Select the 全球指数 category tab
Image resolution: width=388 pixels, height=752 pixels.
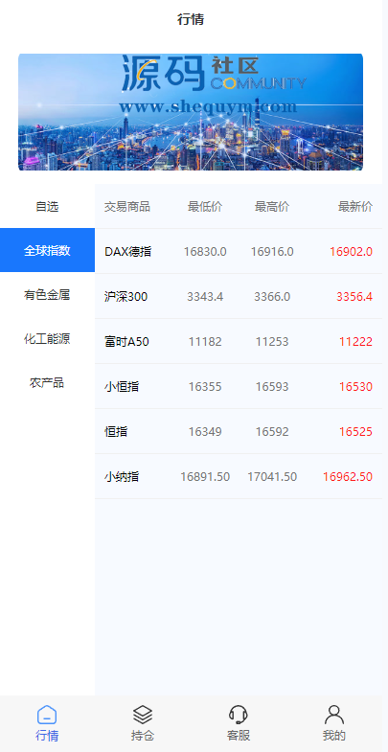(47, 250)
